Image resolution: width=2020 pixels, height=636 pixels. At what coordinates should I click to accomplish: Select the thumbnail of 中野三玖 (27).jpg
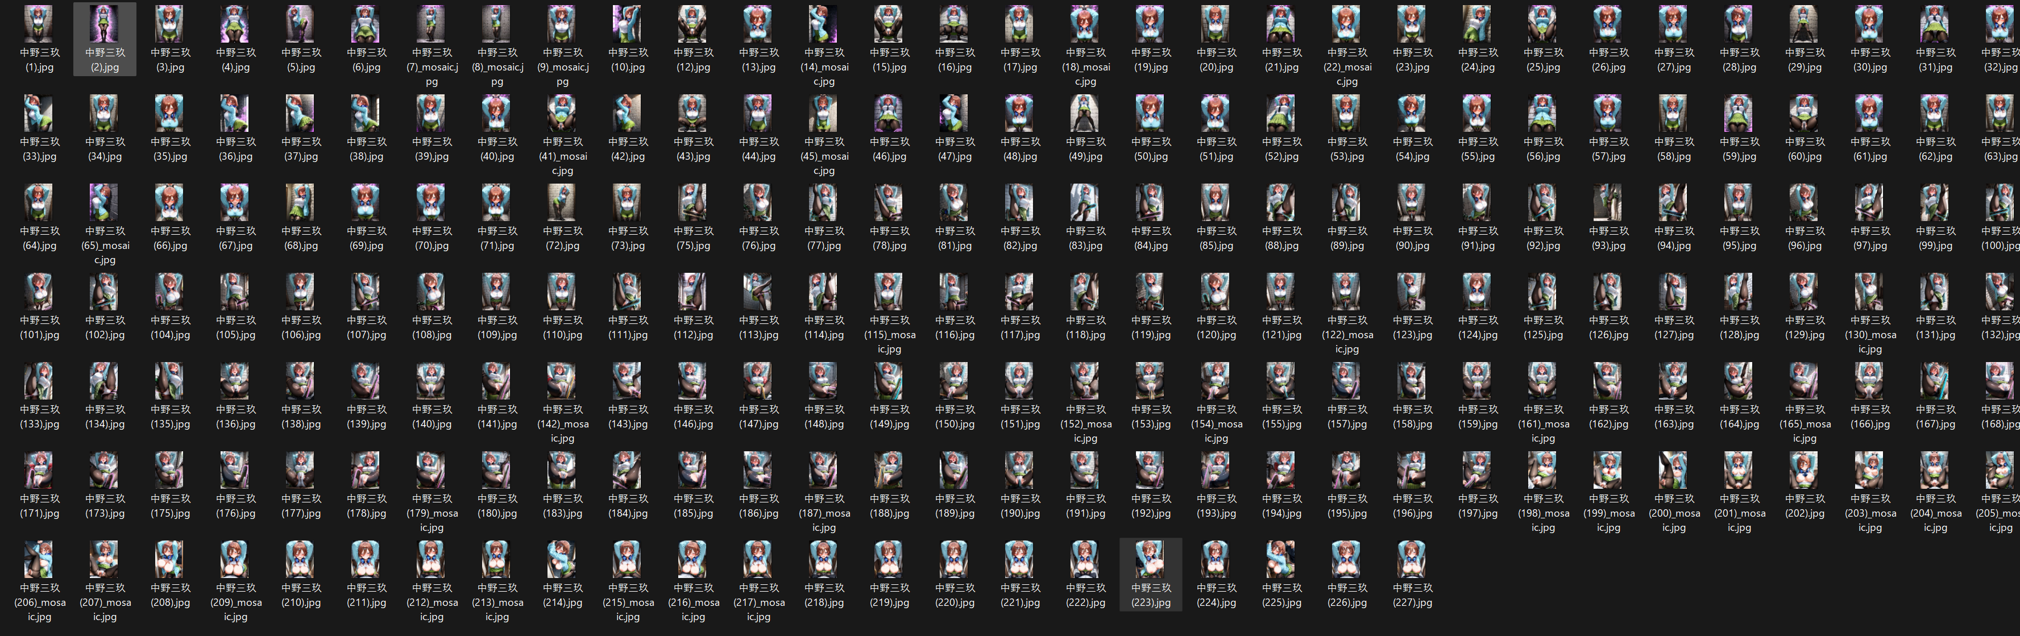(x=1673, y=24)
